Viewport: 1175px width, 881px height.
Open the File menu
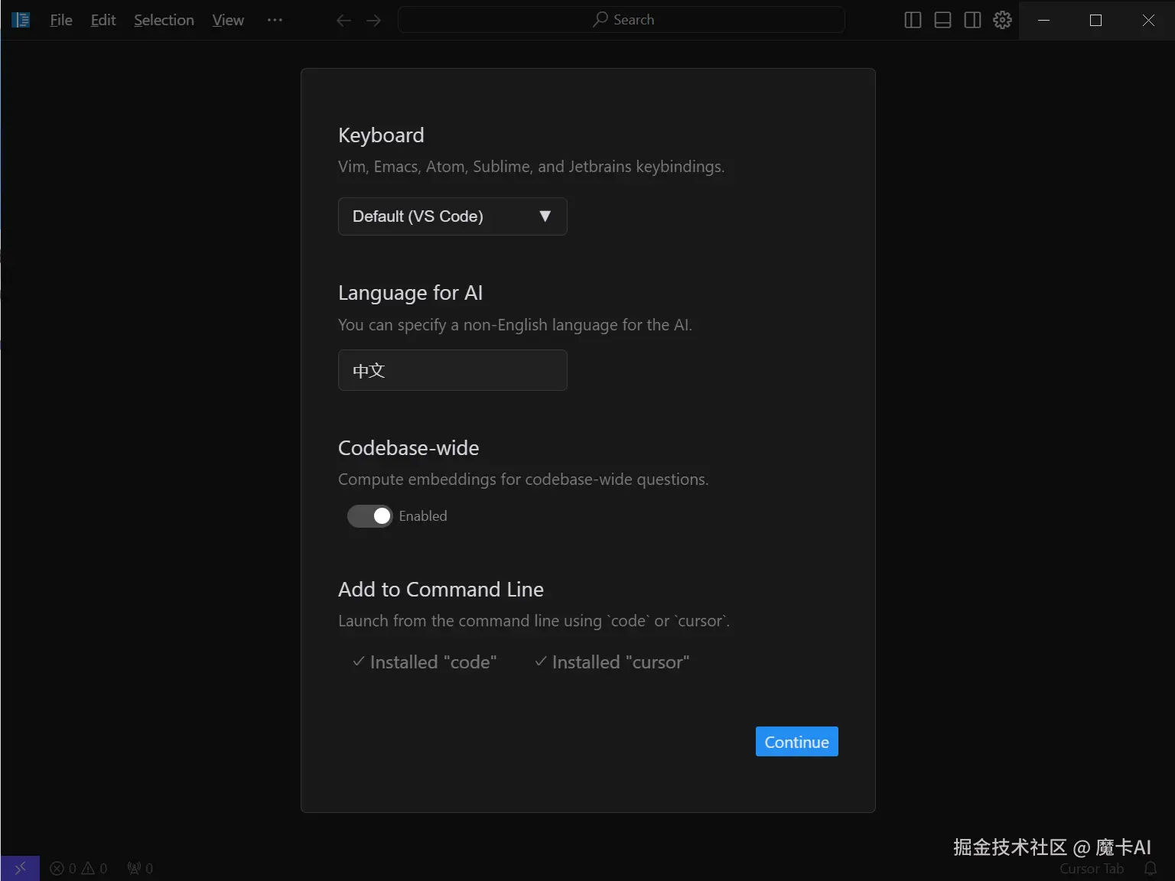pyautogui.click(x=61, y=20)
